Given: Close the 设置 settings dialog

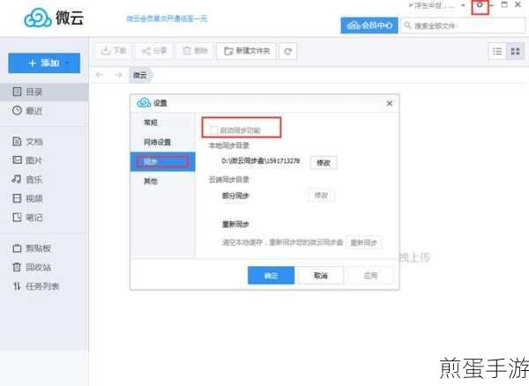Looking at the screenshot, I should click(390, 103).
